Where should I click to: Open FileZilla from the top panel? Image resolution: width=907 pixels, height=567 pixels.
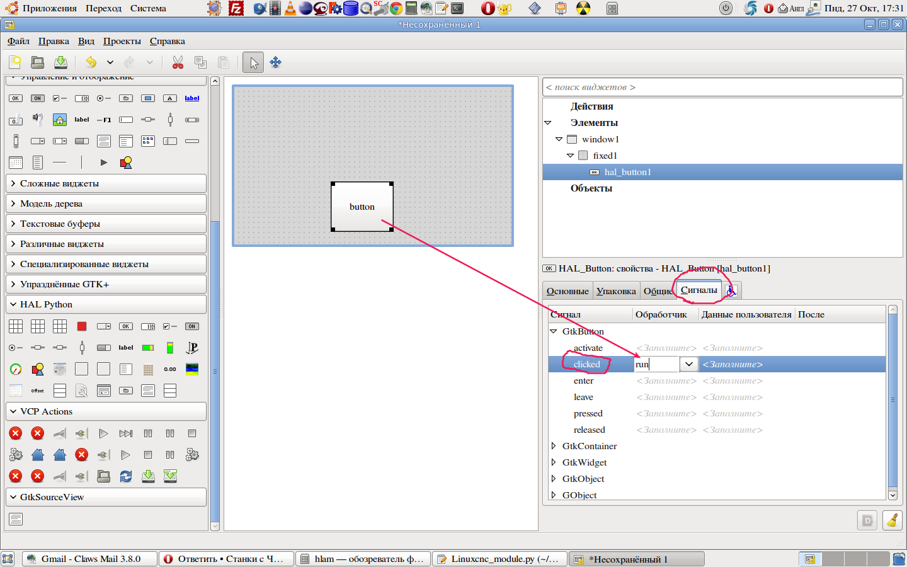click(236, 8)
